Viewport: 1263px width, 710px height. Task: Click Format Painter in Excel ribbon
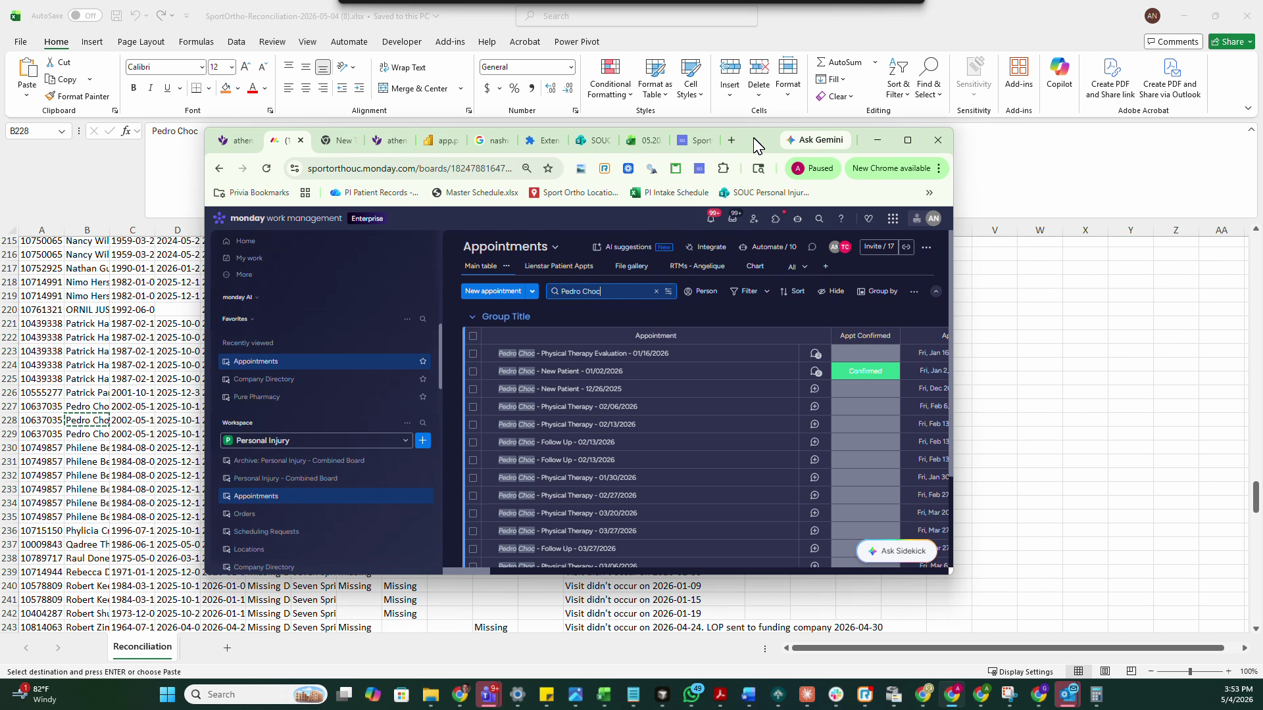77,96
